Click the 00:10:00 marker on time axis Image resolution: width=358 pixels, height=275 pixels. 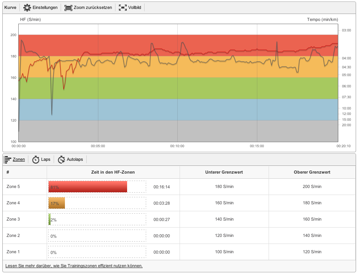pos(177,146)
